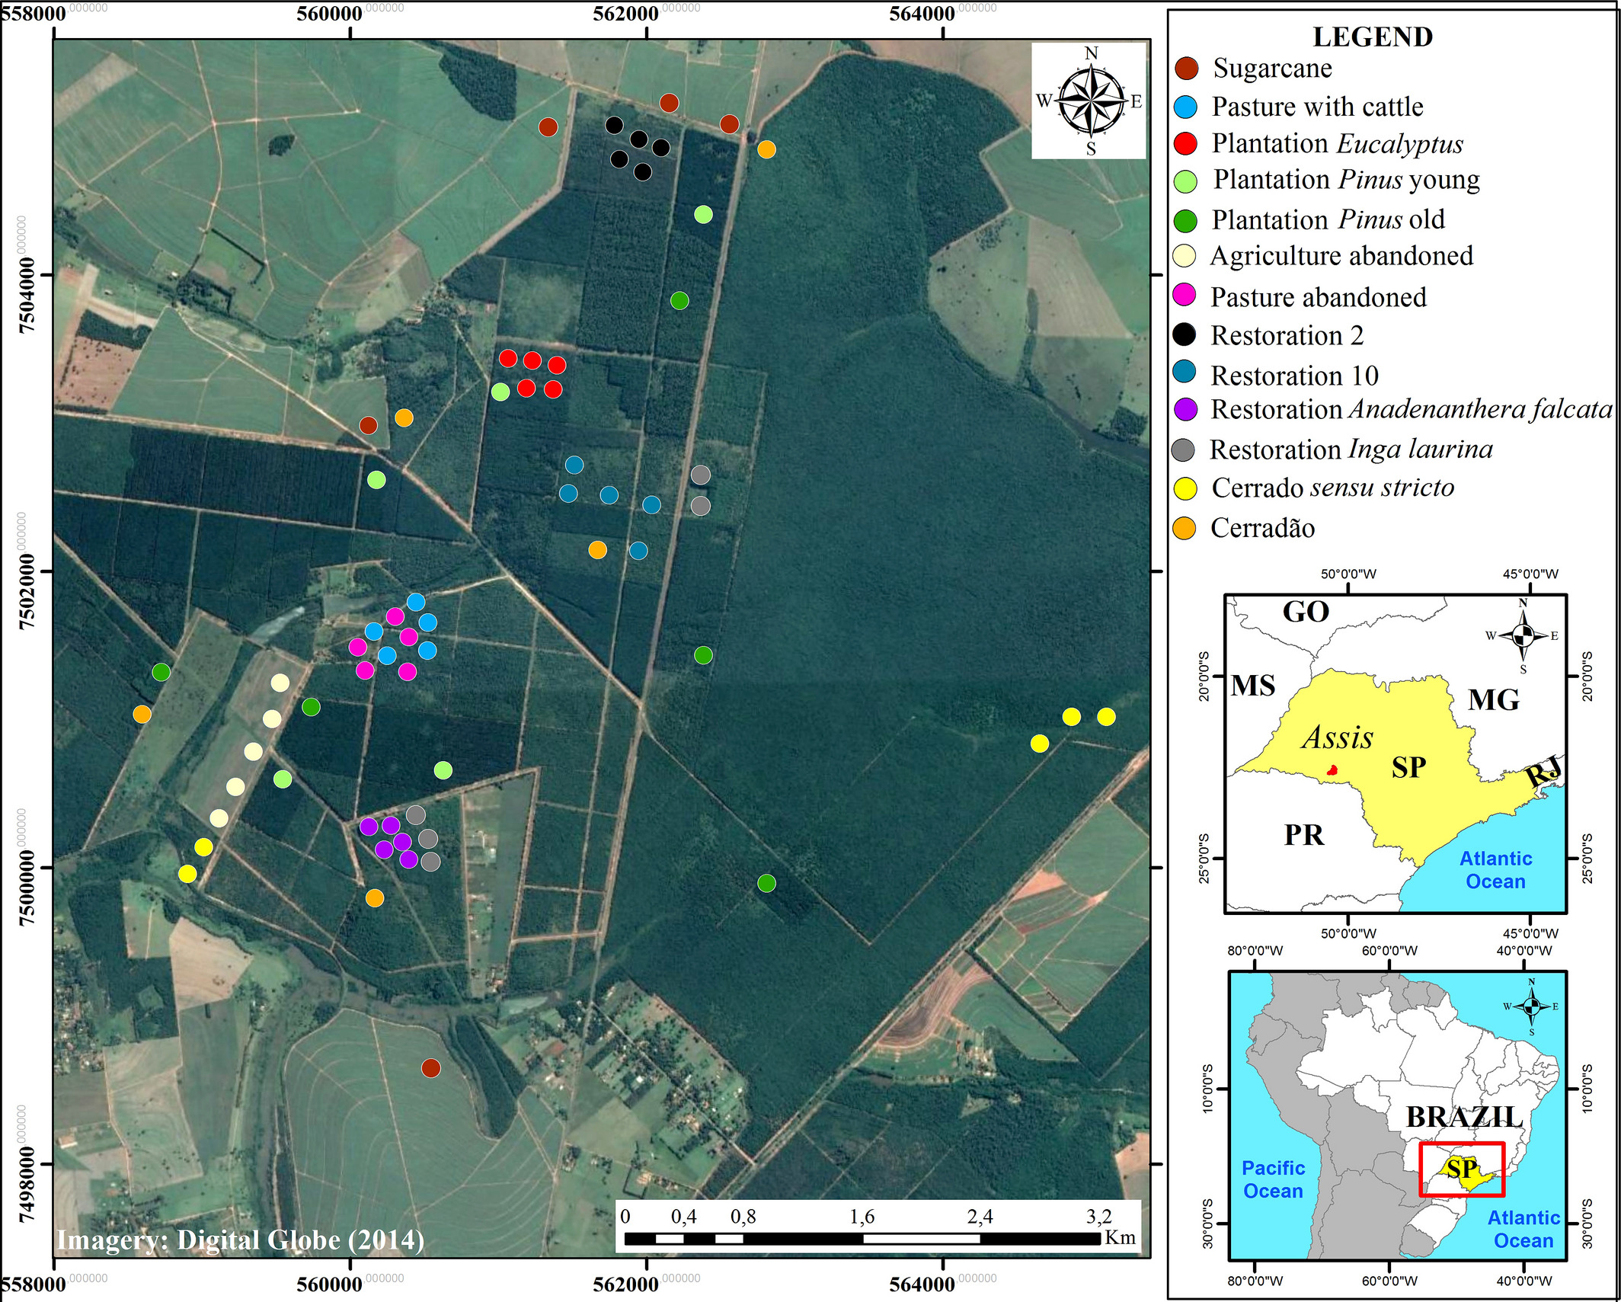Click the 'BRAZIL' label on inset map
The height and width of the screenshot is (1302, 1621).
click(1464, 1116)
